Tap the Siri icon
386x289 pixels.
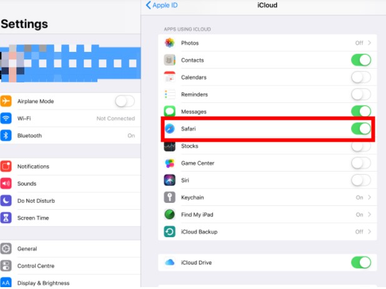coord(169,180)
